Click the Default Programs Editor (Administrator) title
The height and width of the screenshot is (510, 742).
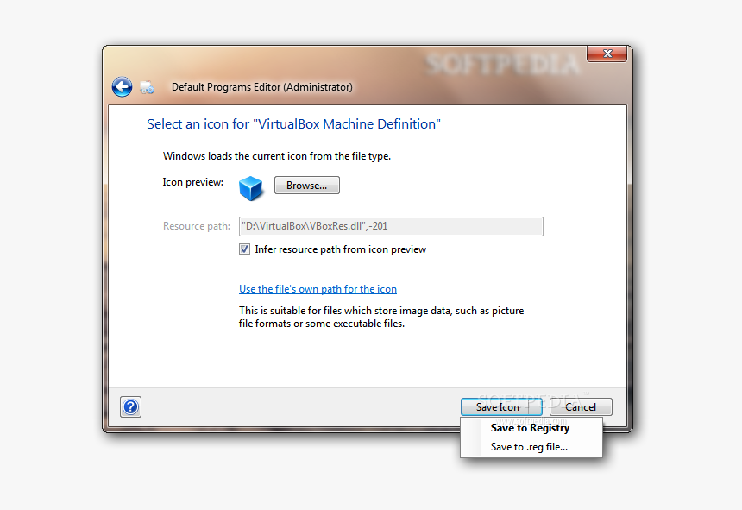(x=262, y=87)
